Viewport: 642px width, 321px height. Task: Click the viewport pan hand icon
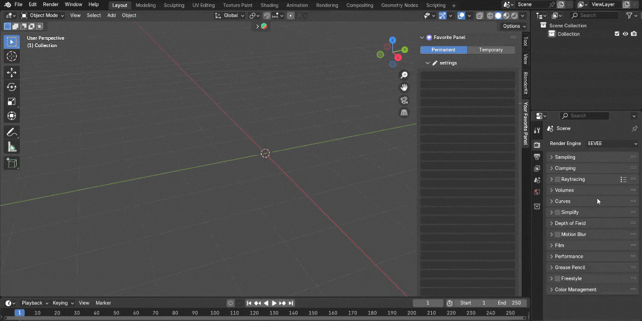(x=404, y=87)
